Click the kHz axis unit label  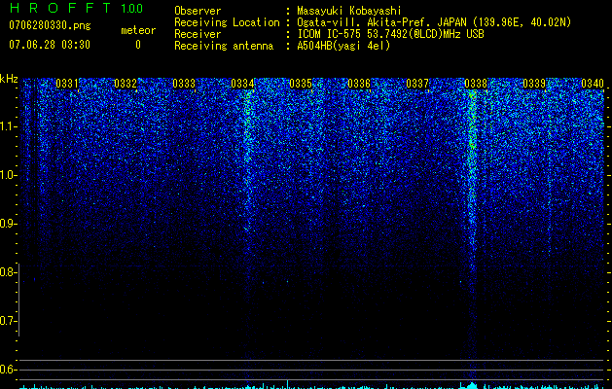pos(9,79)
